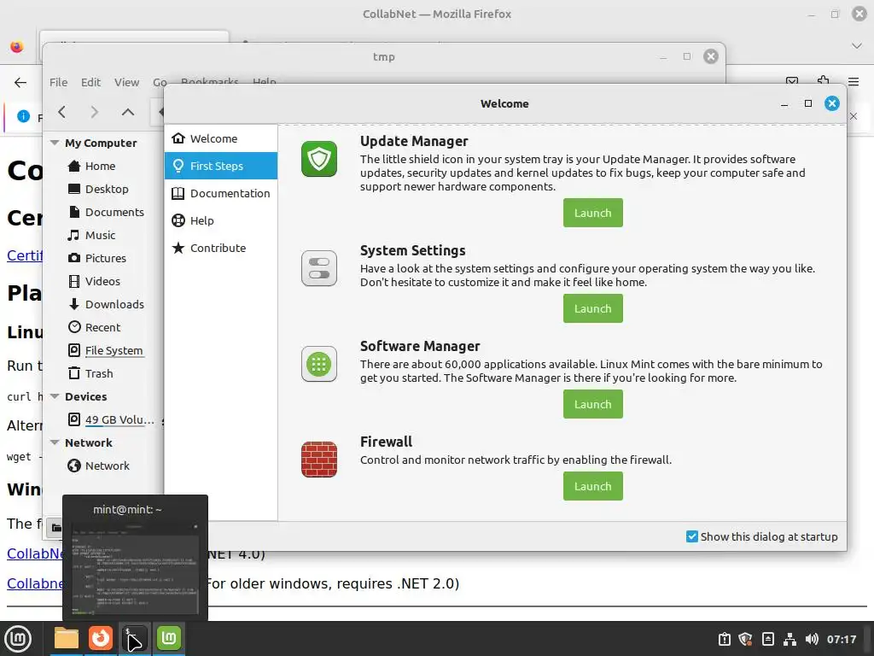Launch the Update Manager

tap(592, 213)
